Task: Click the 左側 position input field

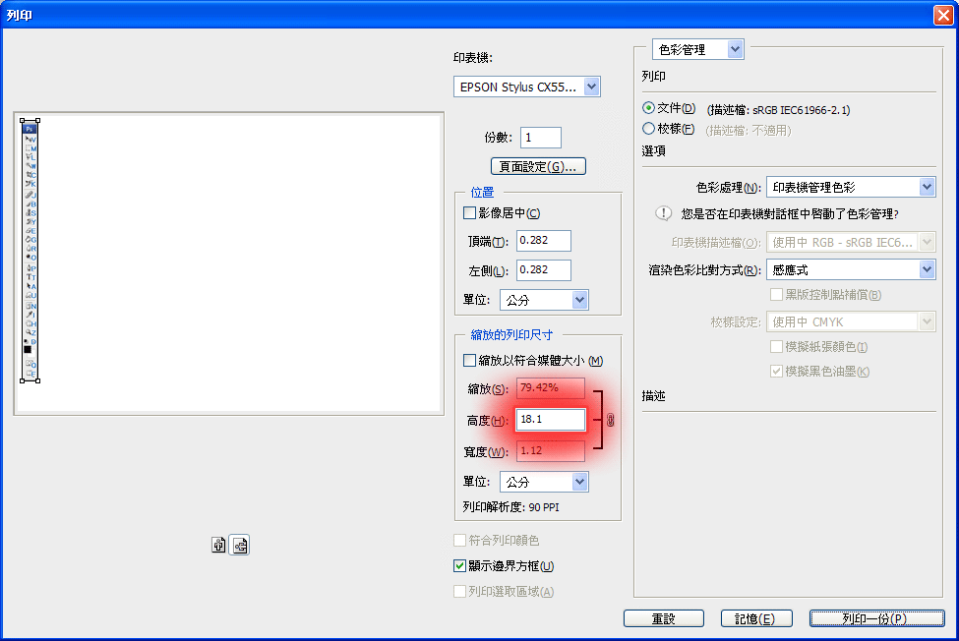Action: (x=544, y=270)
